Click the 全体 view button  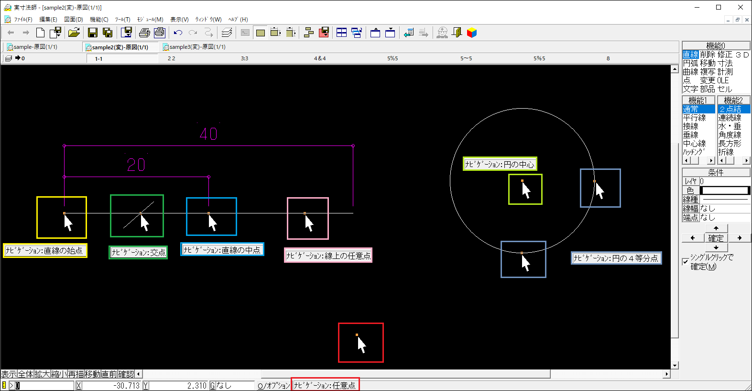point(25,374)
